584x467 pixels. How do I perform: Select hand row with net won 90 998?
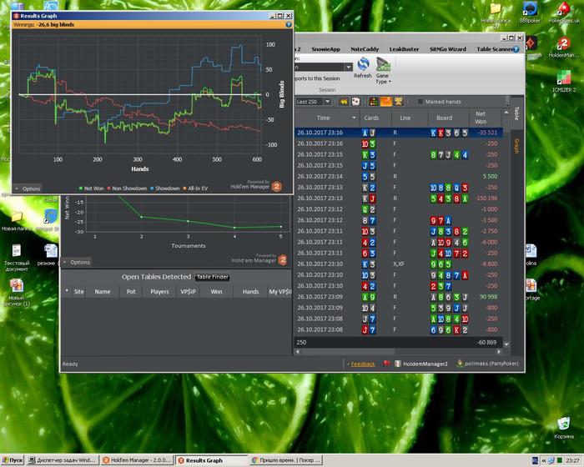coord(399,297)
